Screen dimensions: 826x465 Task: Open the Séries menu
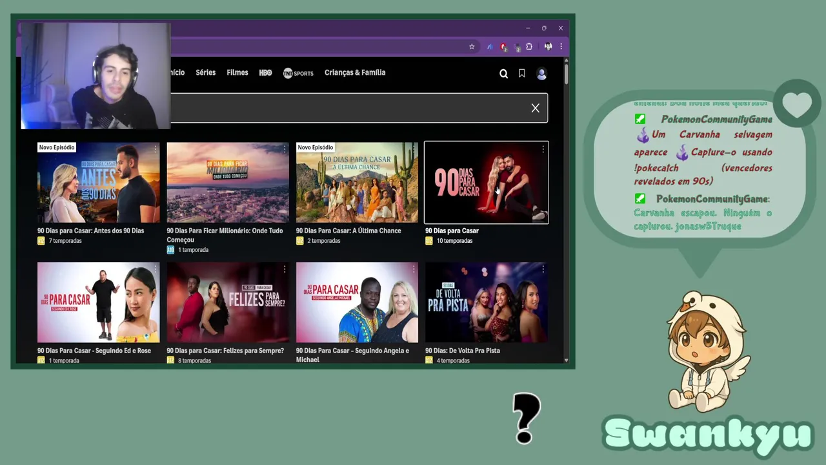tap(206, 72)
